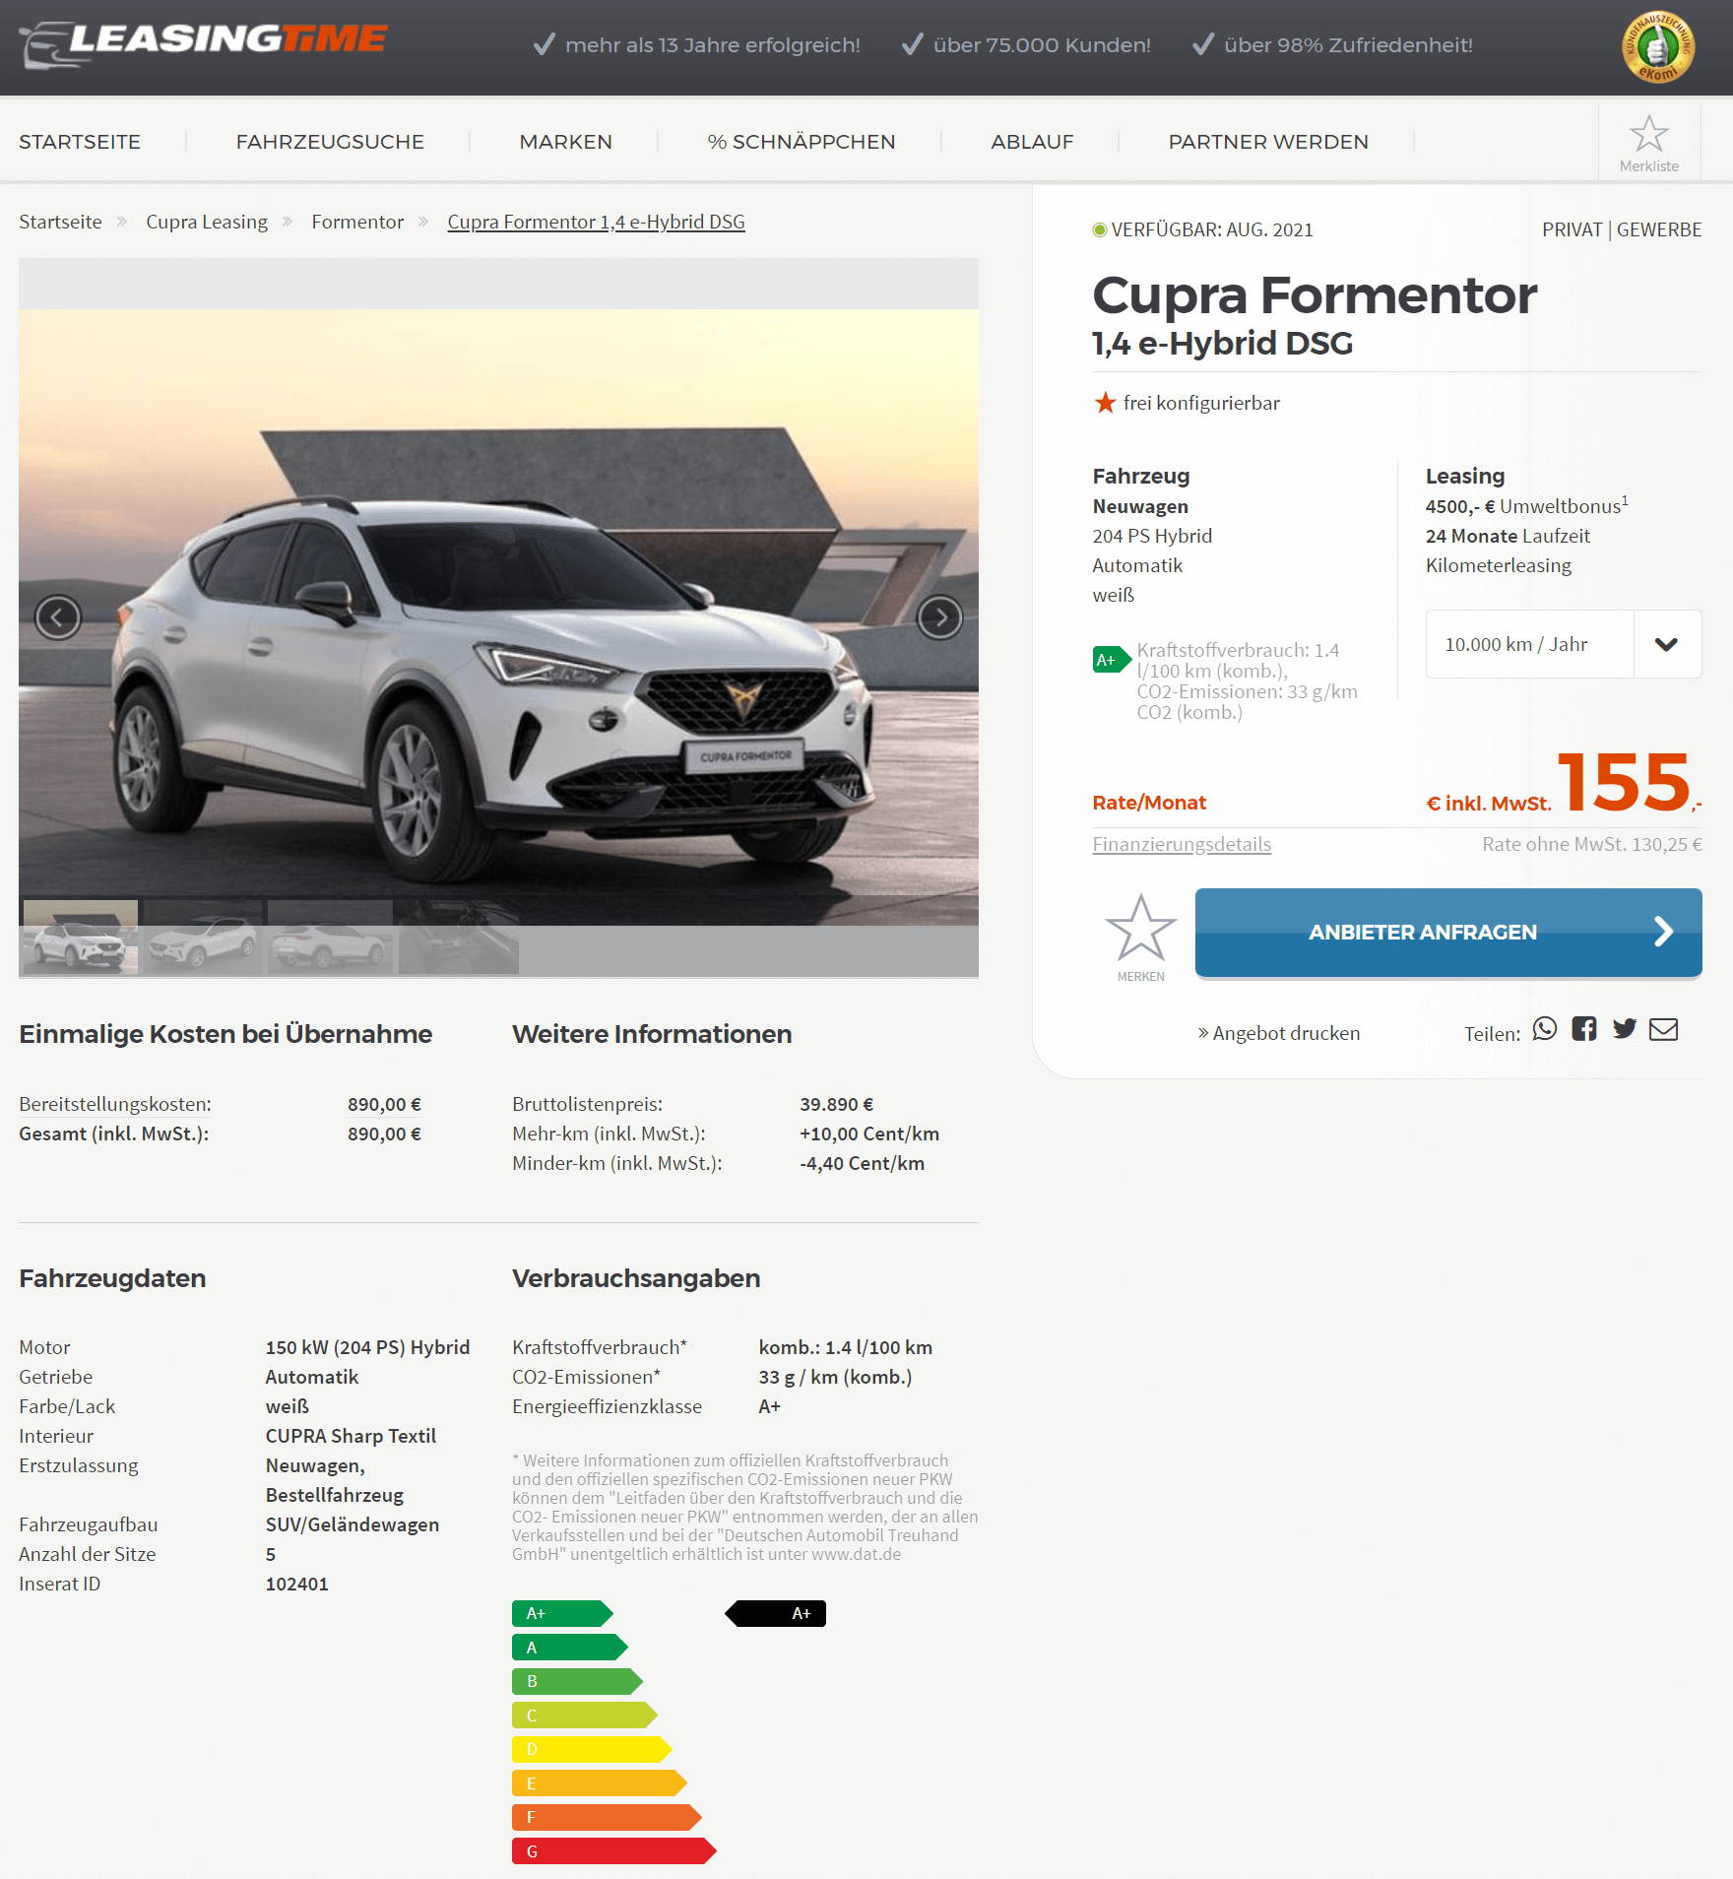Open the Merkliste star icon
Viewport: 1733px width, 1879px height.
coord(1649,134)
